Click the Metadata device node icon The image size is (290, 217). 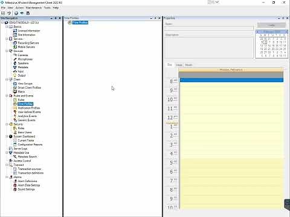point(15,67)
